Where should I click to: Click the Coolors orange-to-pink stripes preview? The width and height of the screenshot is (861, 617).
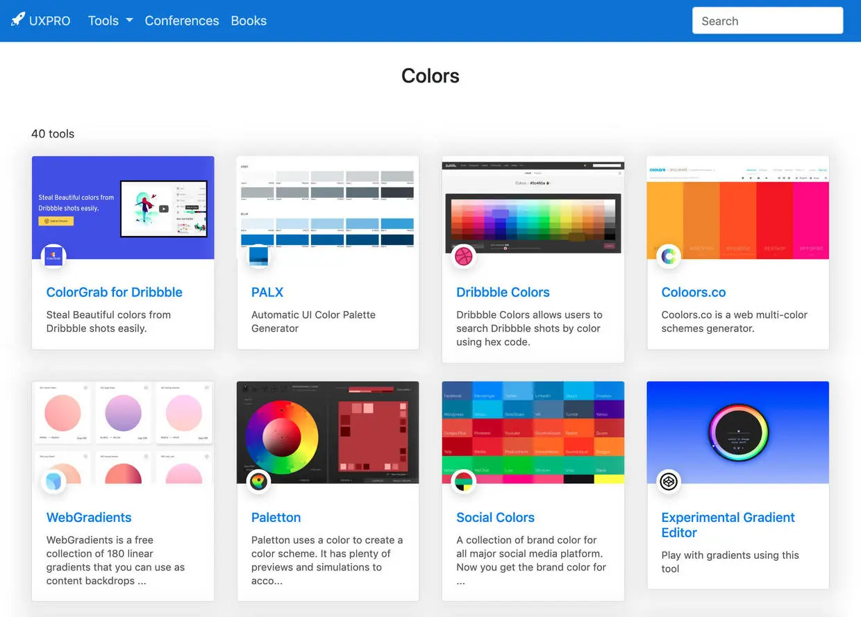click(x=738, y=208)
